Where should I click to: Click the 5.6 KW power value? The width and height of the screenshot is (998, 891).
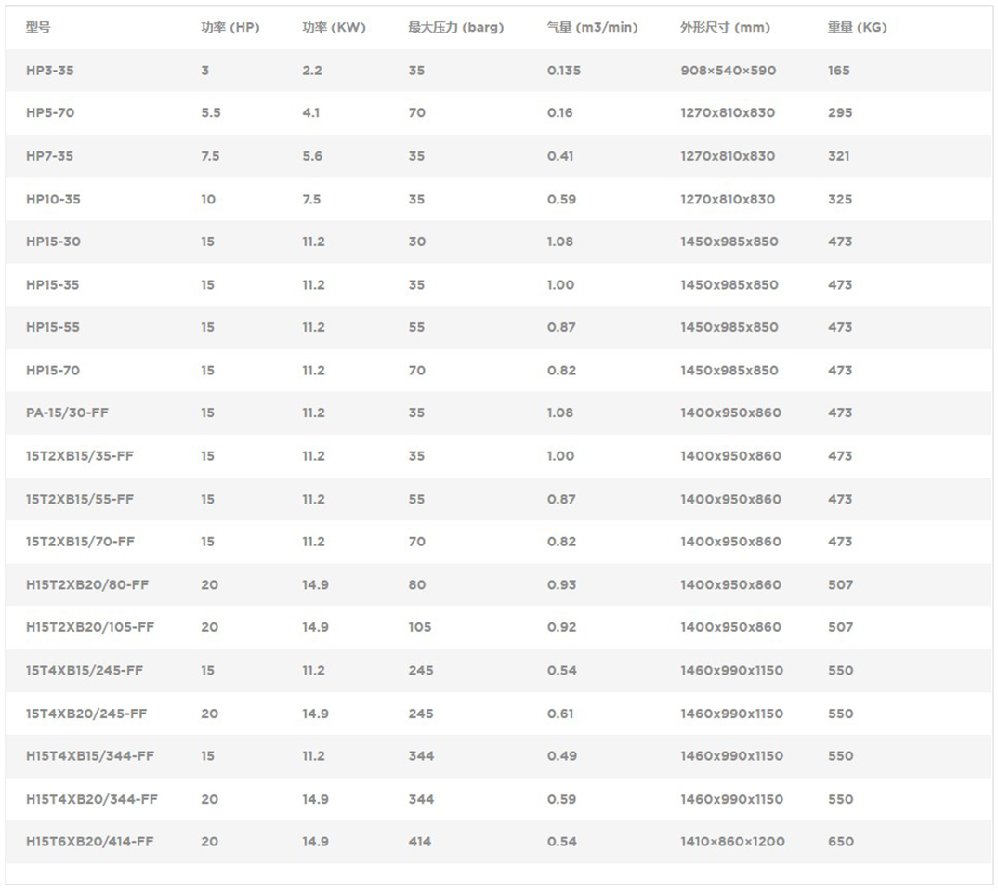click(x=312, y=156)
